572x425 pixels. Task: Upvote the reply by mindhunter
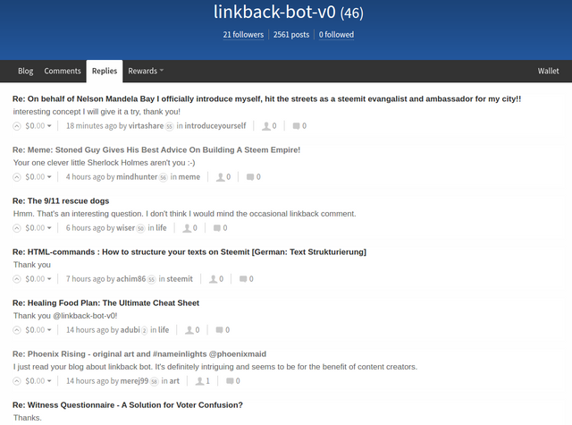tap(17, 177)
